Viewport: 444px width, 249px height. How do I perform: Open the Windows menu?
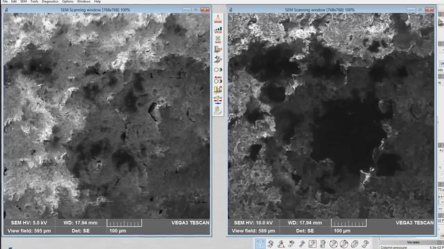click(83, 1)
